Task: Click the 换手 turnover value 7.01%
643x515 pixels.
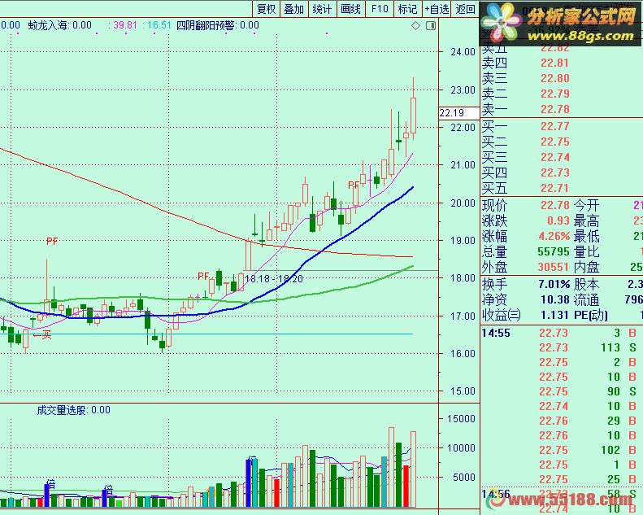Action: pos(554,284)
